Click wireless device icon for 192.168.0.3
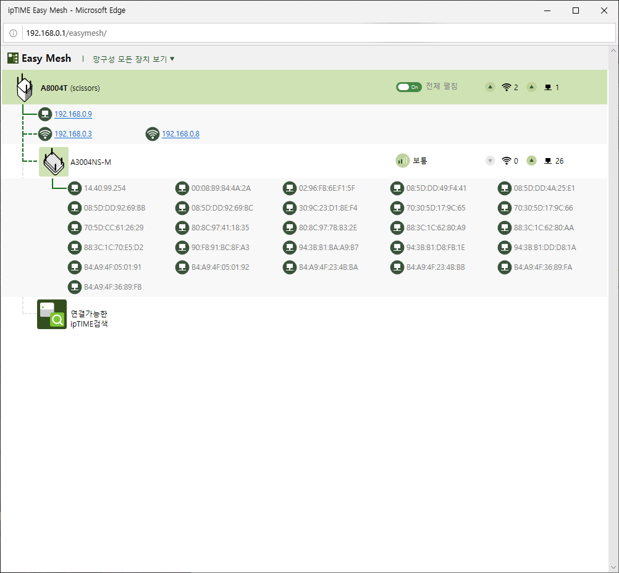Image resolution: width=619 pixels, height=573 pixels. pos(45,134)
